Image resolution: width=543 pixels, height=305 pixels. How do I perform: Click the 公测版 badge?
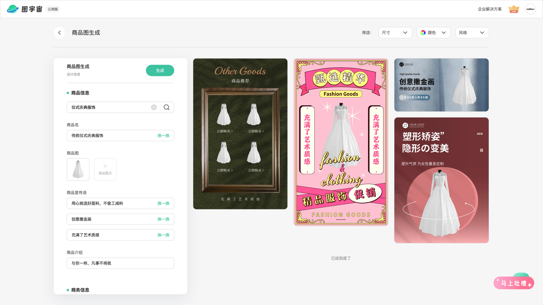coord(53,9)
